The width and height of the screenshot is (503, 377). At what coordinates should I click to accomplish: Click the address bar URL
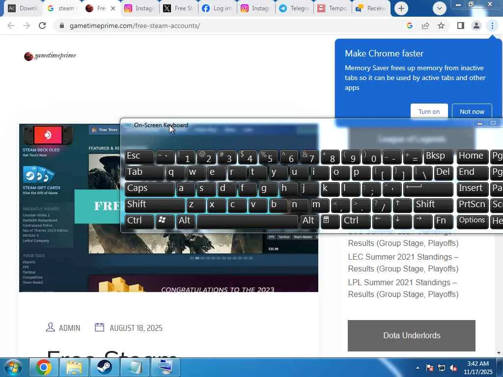pyautogui.click(x=135, y=26)
